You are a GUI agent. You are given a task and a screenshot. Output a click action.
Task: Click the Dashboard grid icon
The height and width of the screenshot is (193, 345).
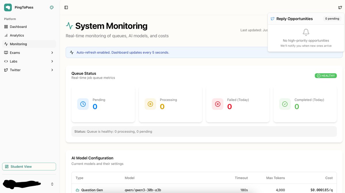click(6, 27)
